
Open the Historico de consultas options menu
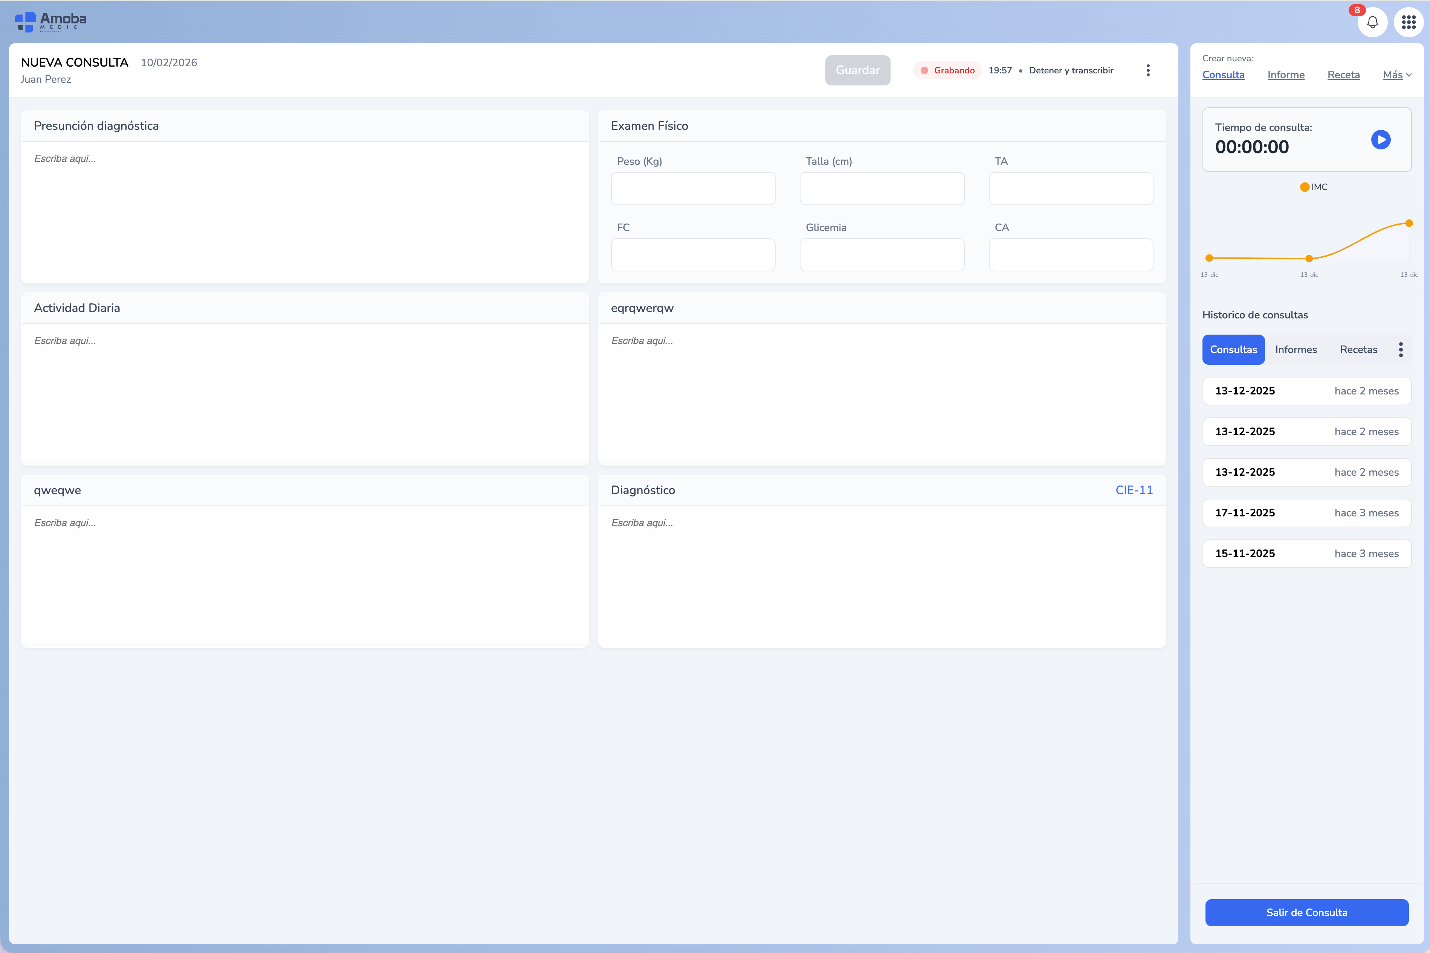pyautogui.click(x=1401, y=350)
